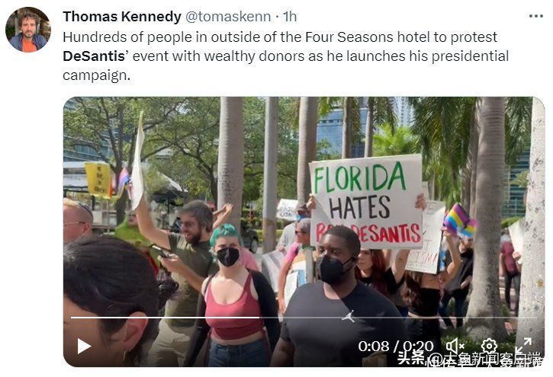
Task: Expand video to fullscreen
Action: click(x=522, y=346)
